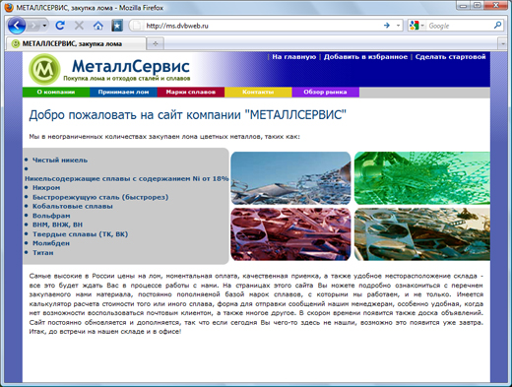
Task: Click the Firefox icon in title bar
Action: pyautogui.click(x=9, y=7)
